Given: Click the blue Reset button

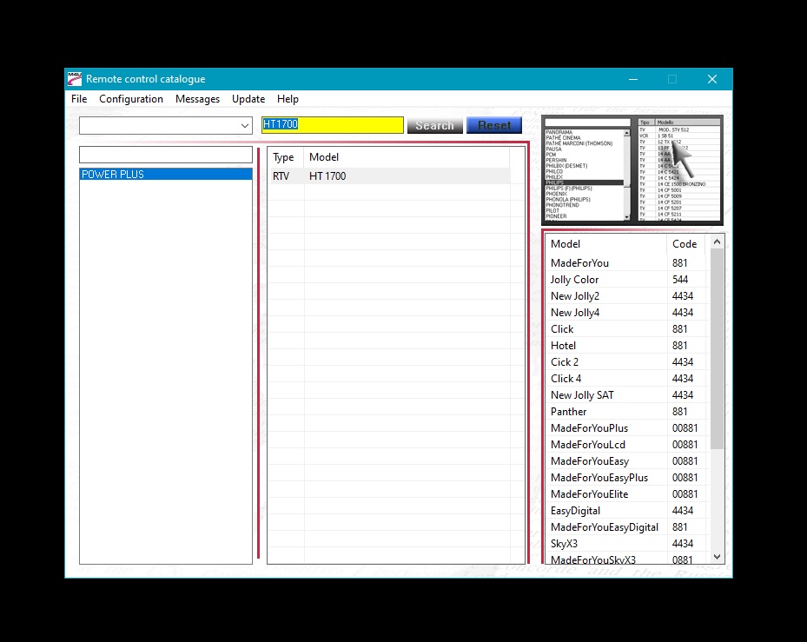Looking at the screenshot, I should [494, 125].
